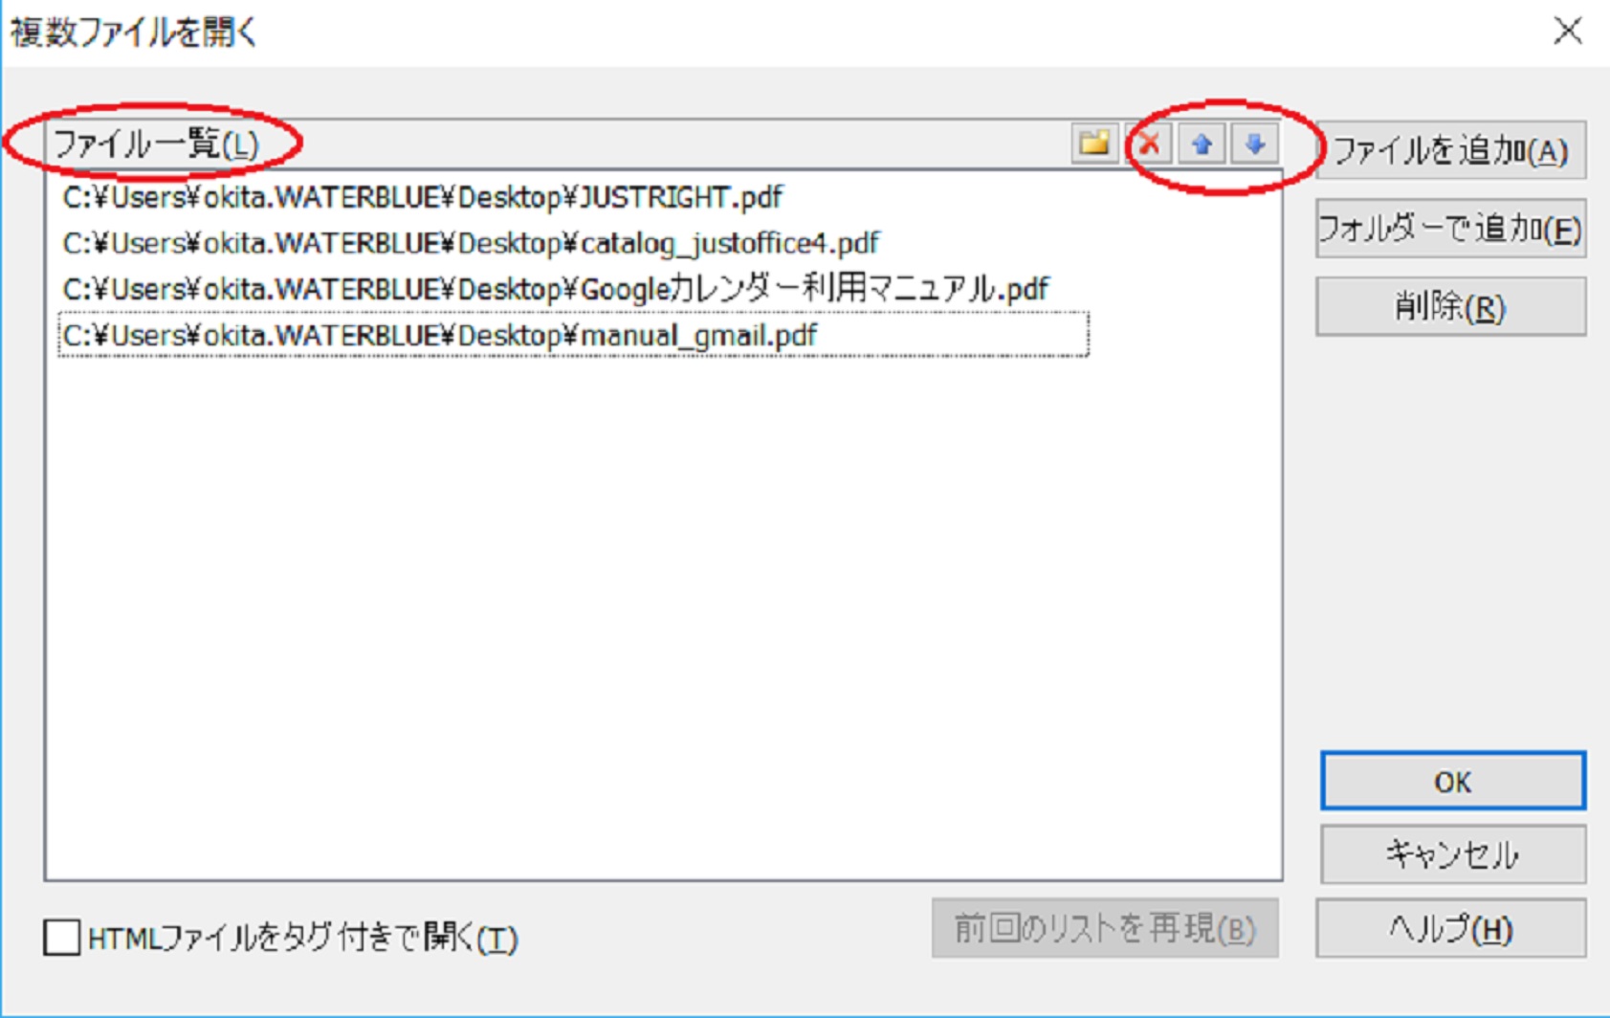Screen dimensions: 1610x1018
Task: Click the ファイル一覧(L) label
Action: click(x=156, y=144)
